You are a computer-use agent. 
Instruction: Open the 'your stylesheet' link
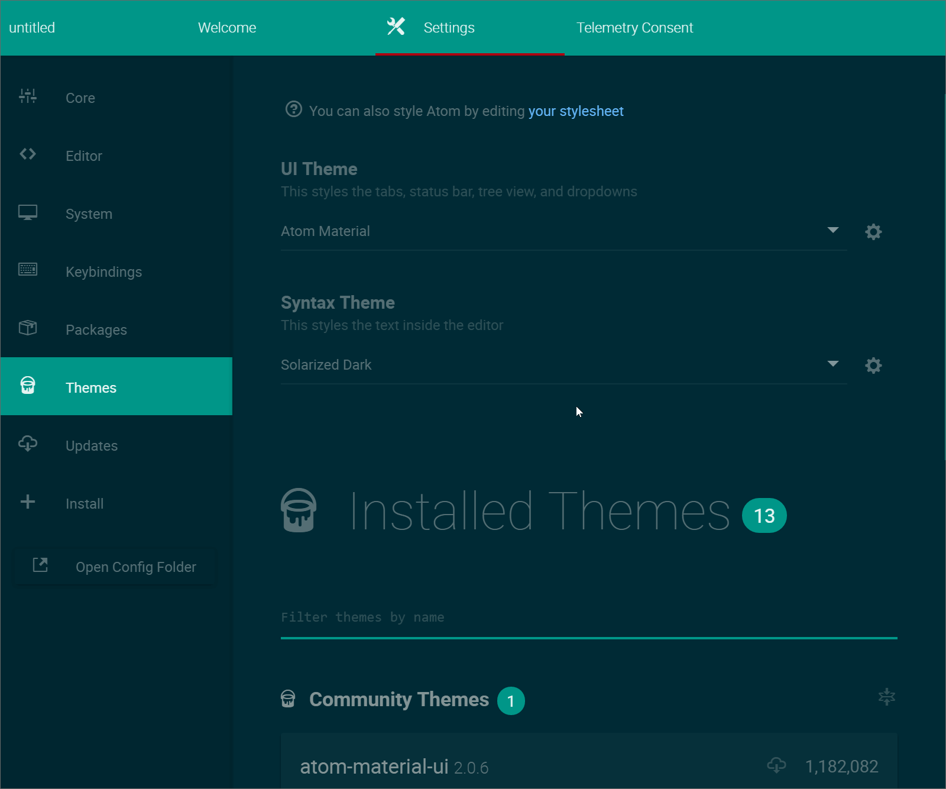[576, 111]
